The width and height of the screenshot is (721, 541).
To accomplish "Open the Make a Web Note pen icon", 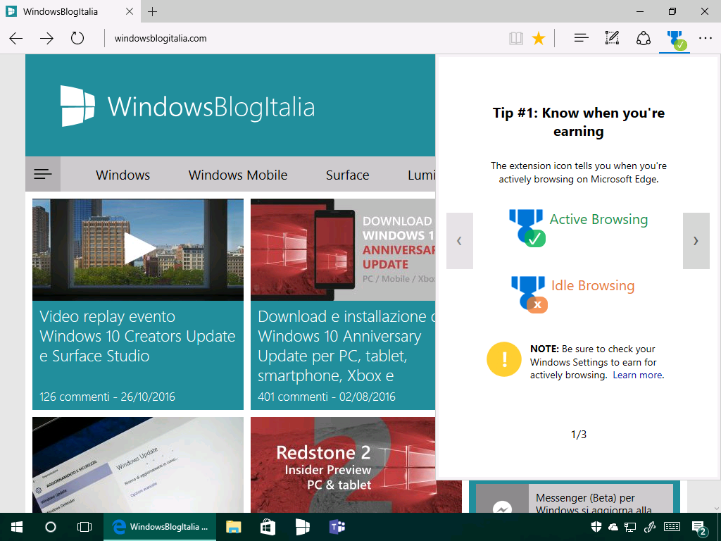I will (612, 38).
